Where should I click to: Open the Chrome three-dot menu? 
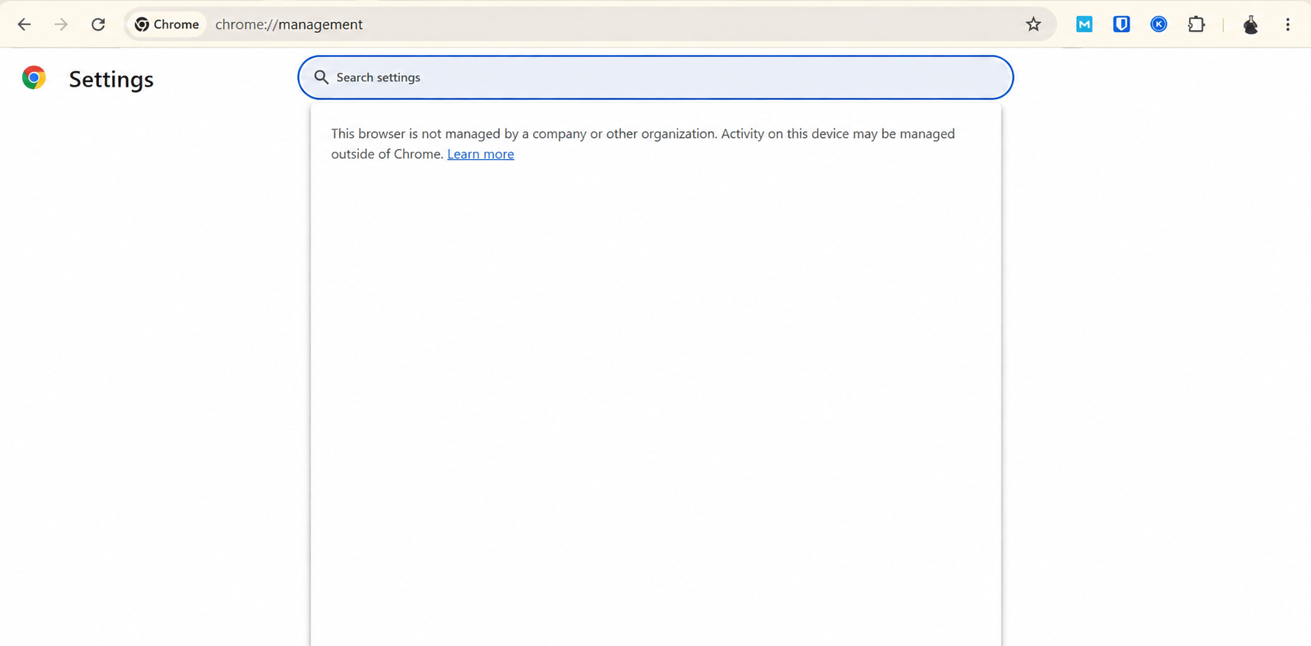(1288, 24)
